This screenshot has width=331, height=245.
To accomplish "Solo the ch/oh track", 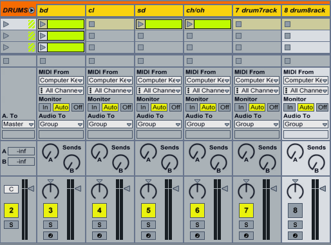I will [x=197, y=225].
